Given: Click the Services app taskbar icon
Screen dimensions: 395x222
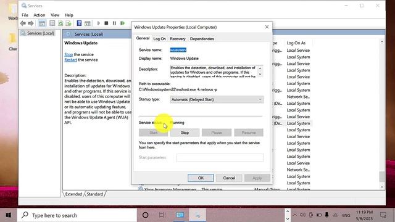Looking at the screenshot, I should click(197, 215).
